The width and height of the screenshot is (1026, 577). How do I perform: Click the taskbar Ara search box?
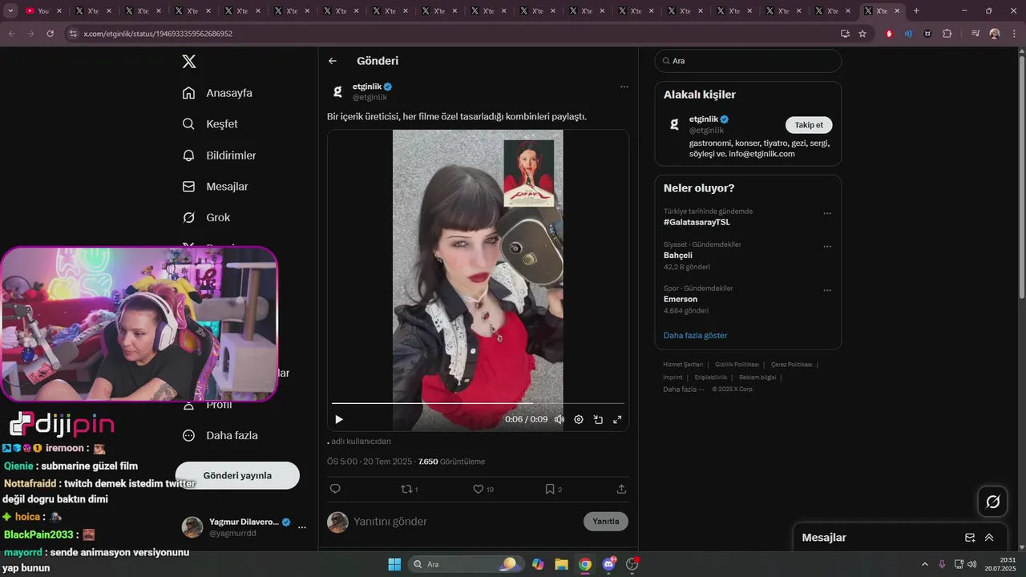click(x=466, y=564)
